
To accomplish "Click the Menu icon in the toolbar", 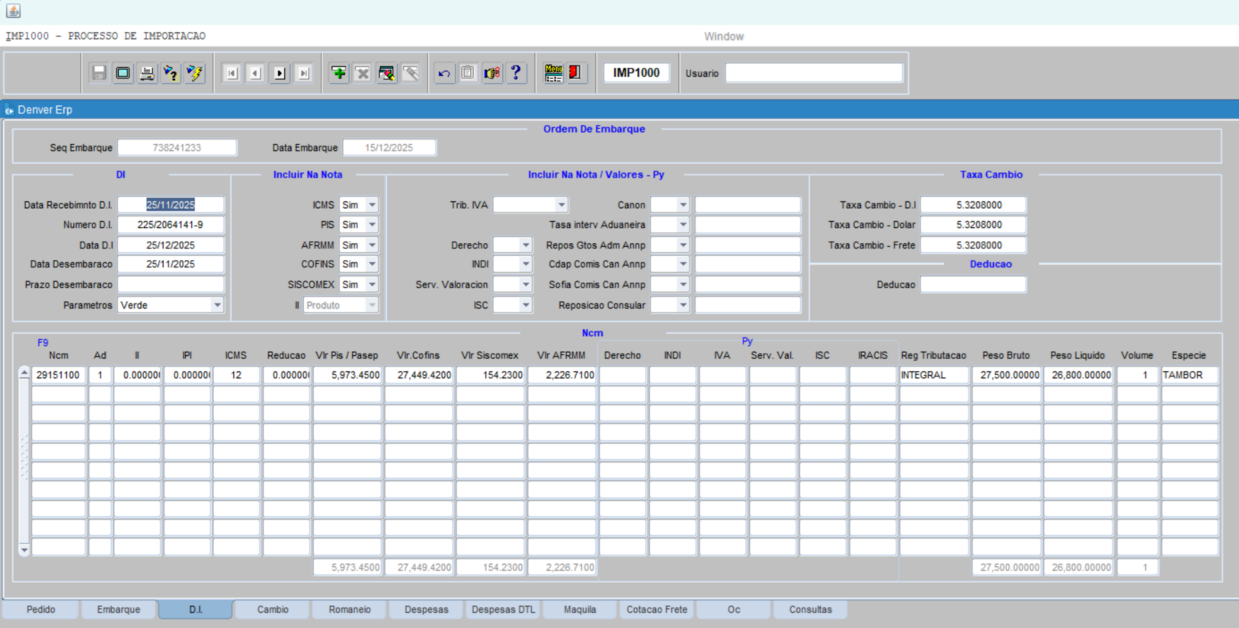I will (x=553, y=73).
